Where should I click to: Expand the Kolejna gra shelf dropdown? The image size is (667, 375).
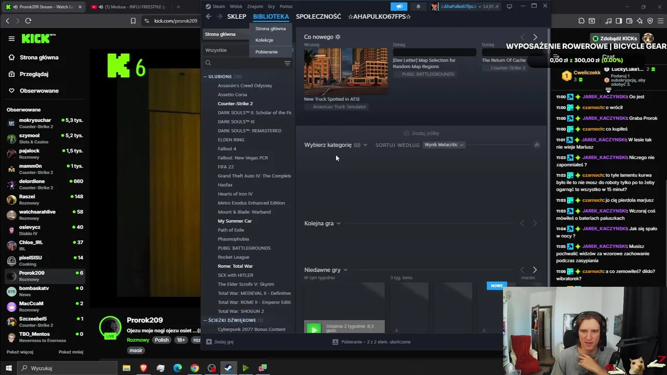(x=322, y=223)
